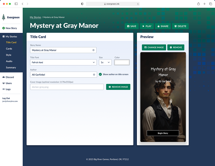Toggle Show author on title screen
215x166 pixels.
[x=100, y=74]
